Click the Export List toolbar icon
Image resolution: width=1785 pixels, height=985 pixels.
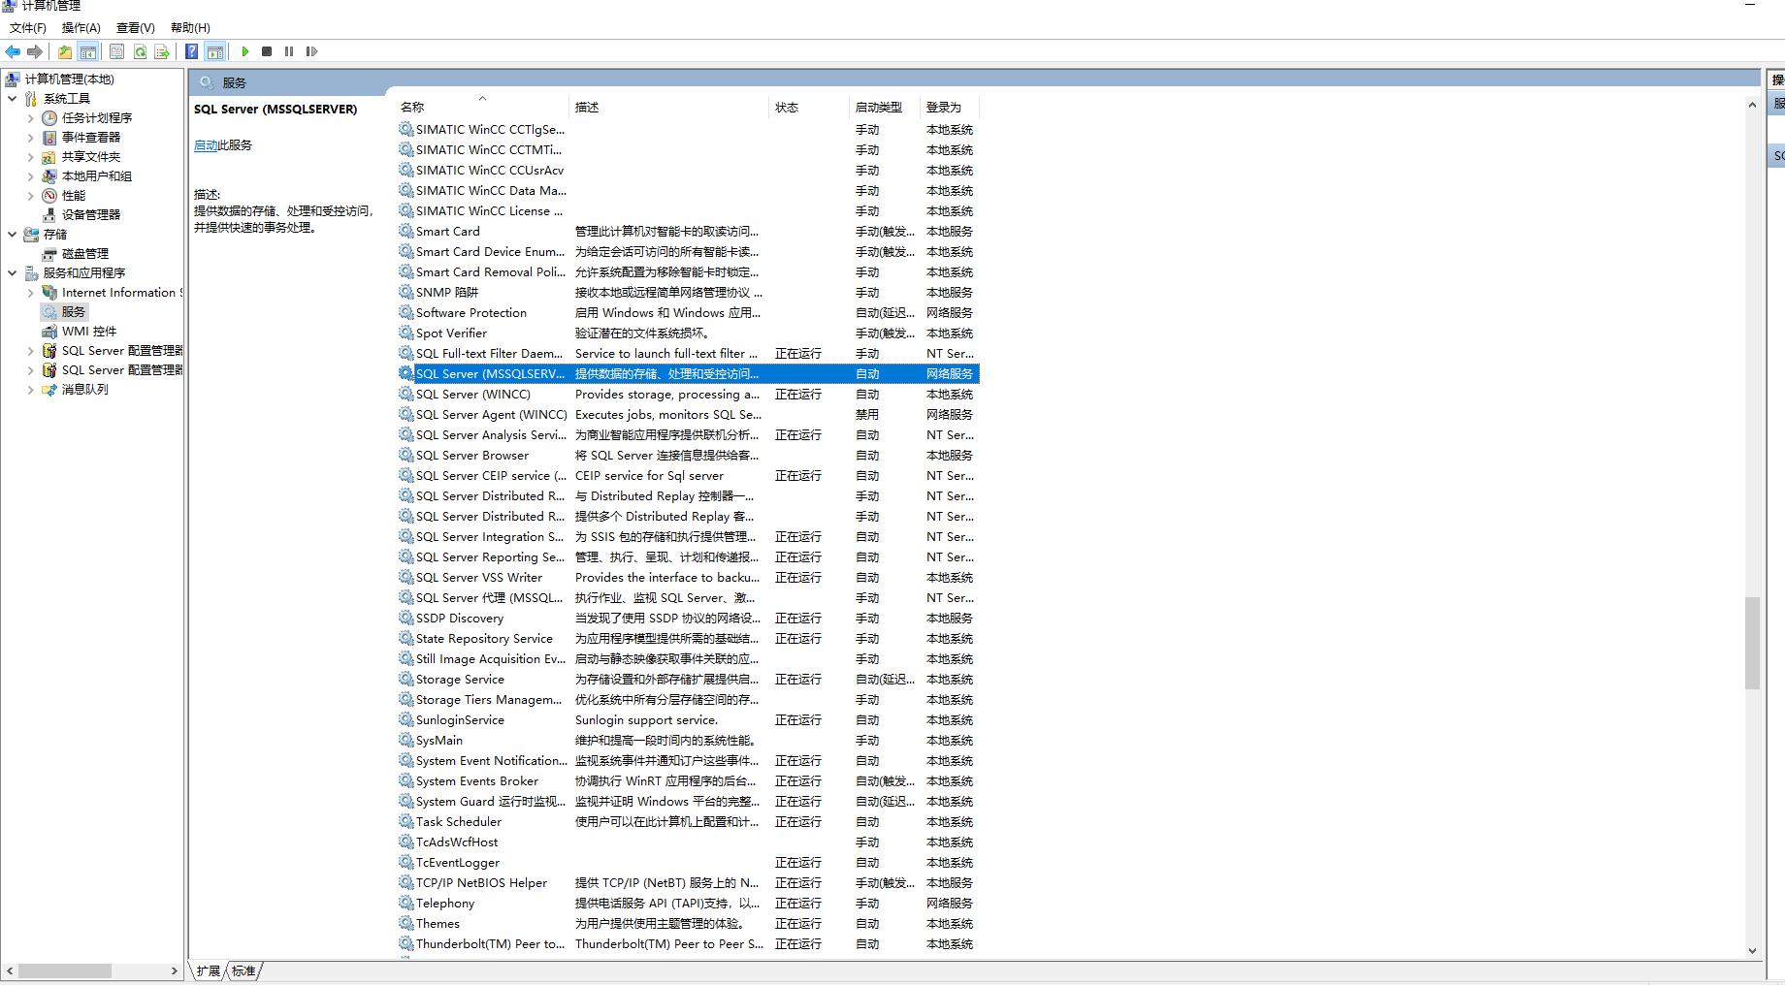[x=163, y=51]
